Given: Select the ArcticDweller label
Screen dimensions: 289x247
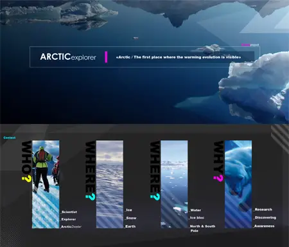Looking at the screenshot, I should 71,226.
